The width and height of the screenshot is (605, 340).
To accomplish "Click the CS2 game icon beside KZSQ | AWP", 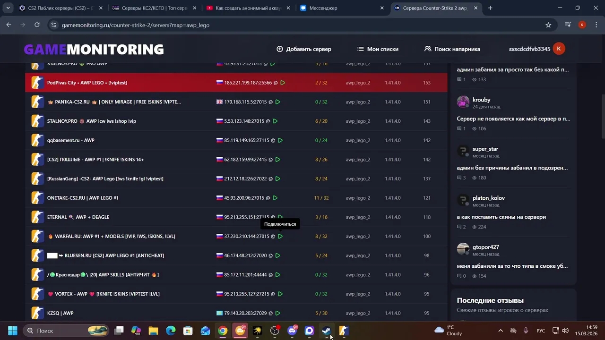I will 38,313.
